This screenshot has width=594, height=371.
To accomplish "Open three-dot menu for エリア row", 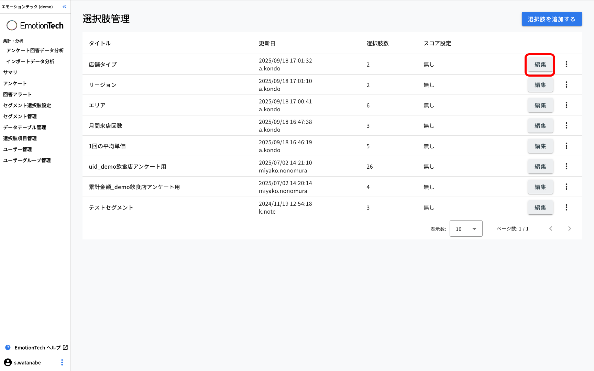I will point(566,105).
